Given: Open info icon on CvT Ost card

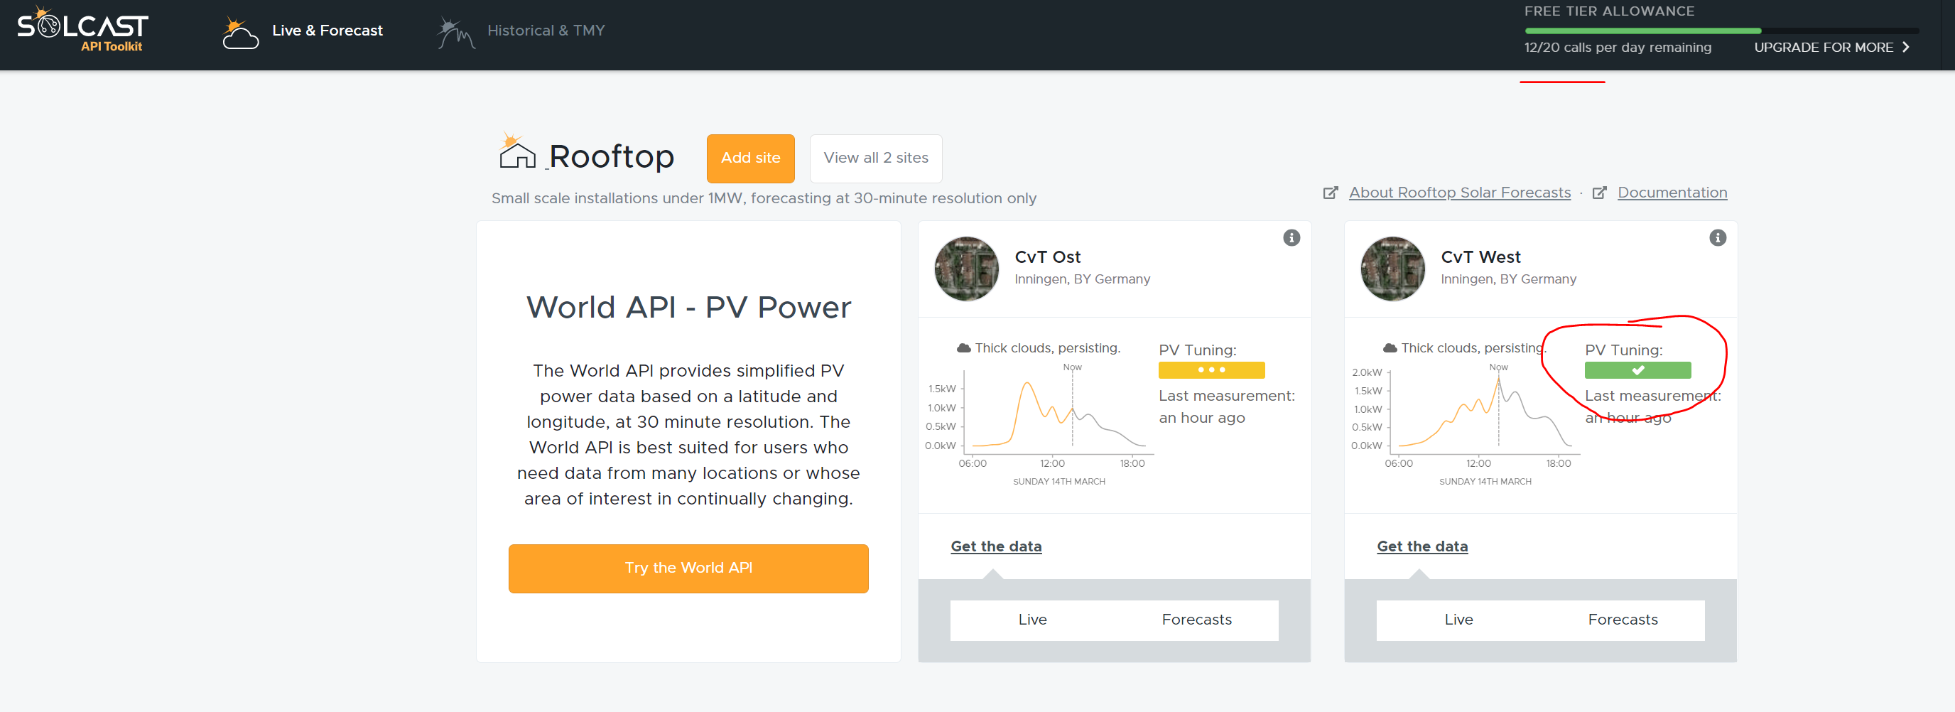Looking at the screenshot, I should pyautogui.click(x=1291, y=237).
